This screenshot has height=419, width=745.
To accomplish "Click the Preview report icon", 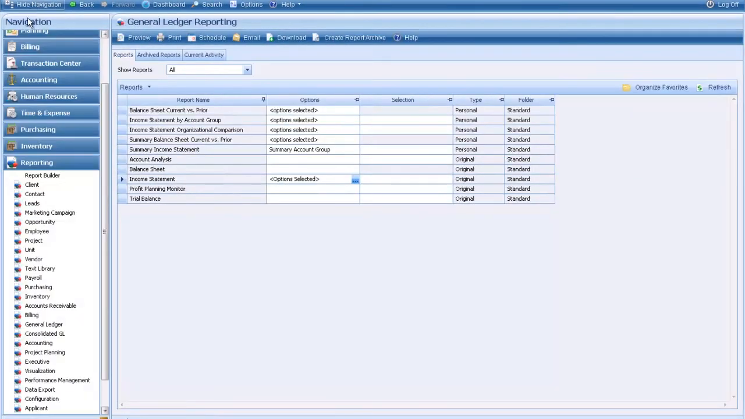I will point(121,37).
